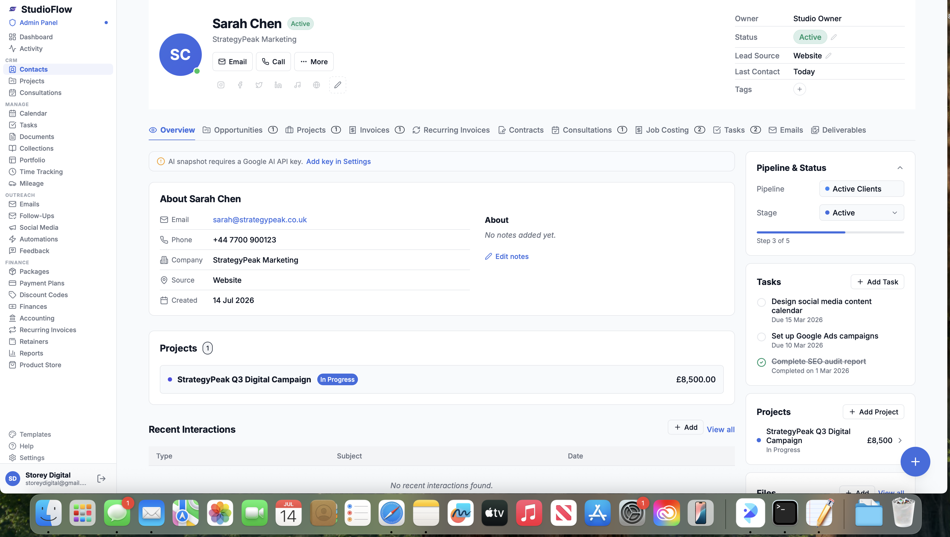Edit Lead Source using the pencil icon
950x537 pixels.
point(829,56)
